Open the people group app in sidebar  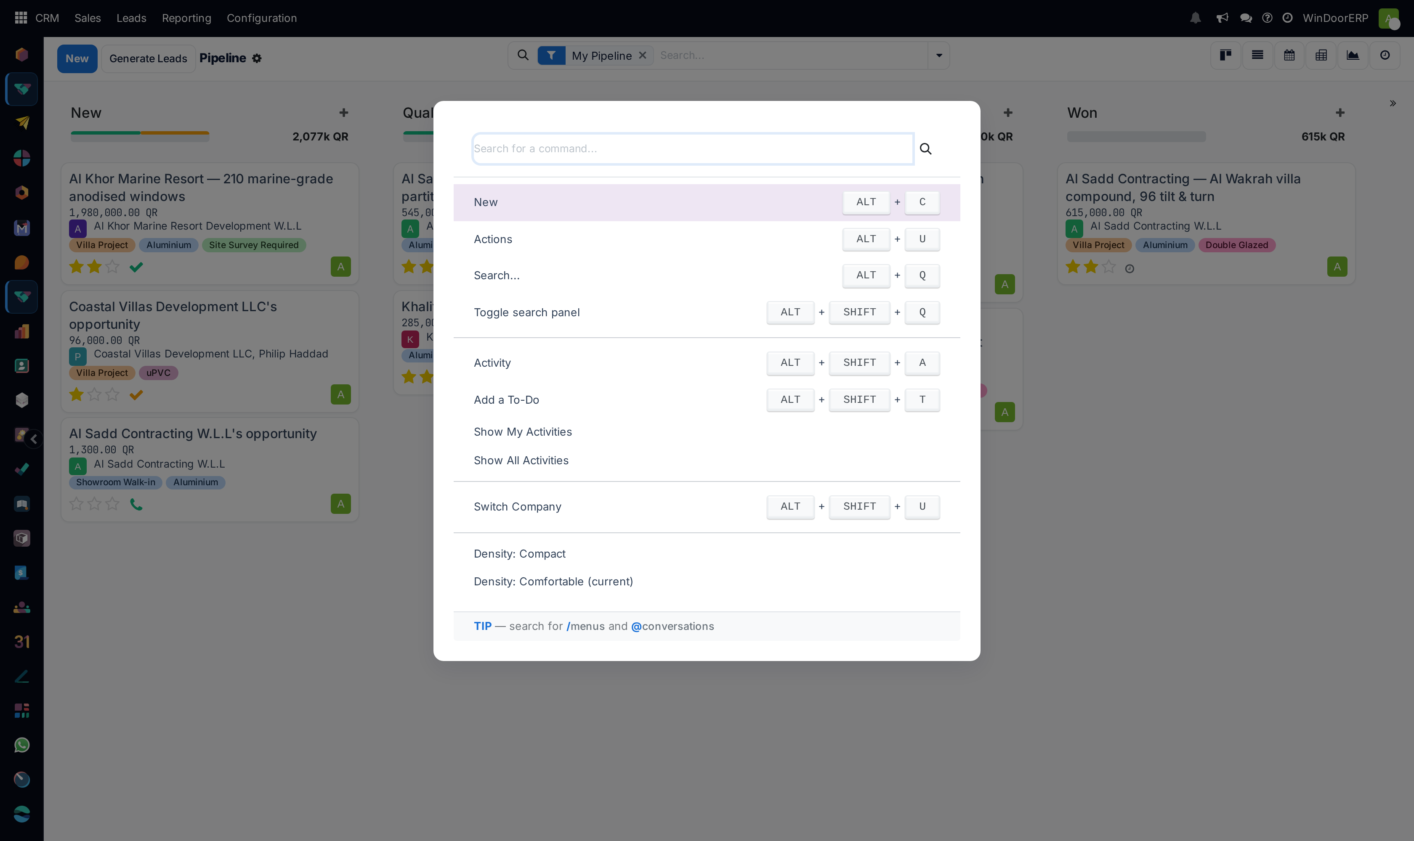[21, 607]
